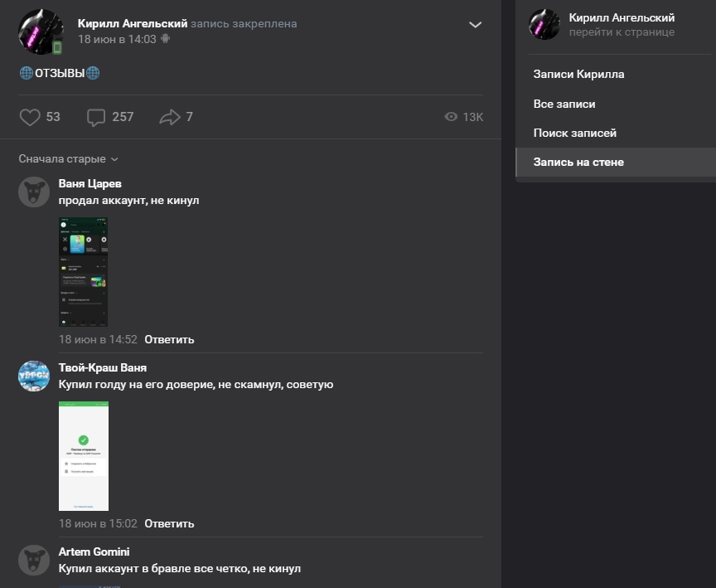This screenshot has height=588, width=716.
Task: Click the eye views counter icon
Action: [451, 117]
